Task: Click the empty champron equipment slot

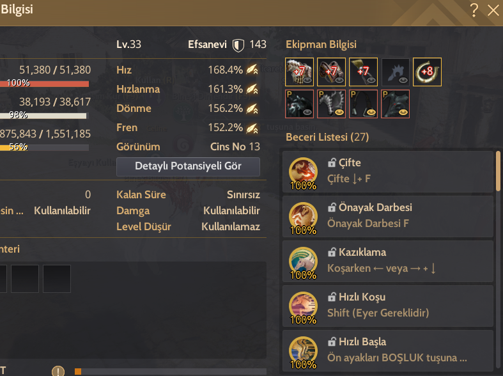Action: click(395, 72)
